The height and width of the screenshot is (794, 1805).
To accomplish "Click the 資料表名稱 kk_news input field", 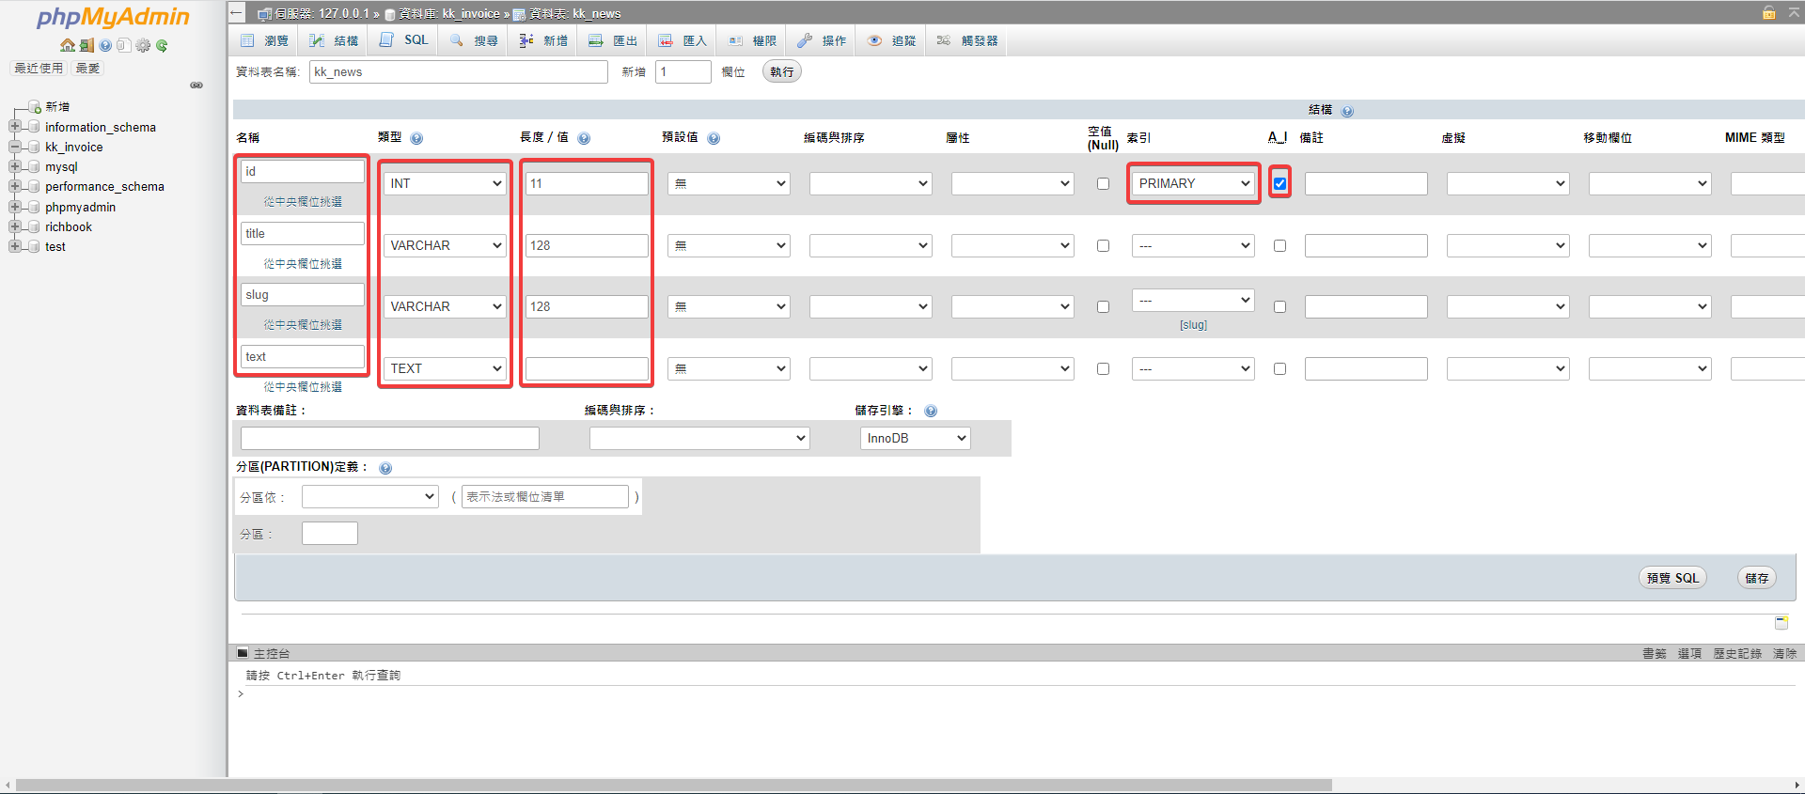I will click(x=458, y=72).
